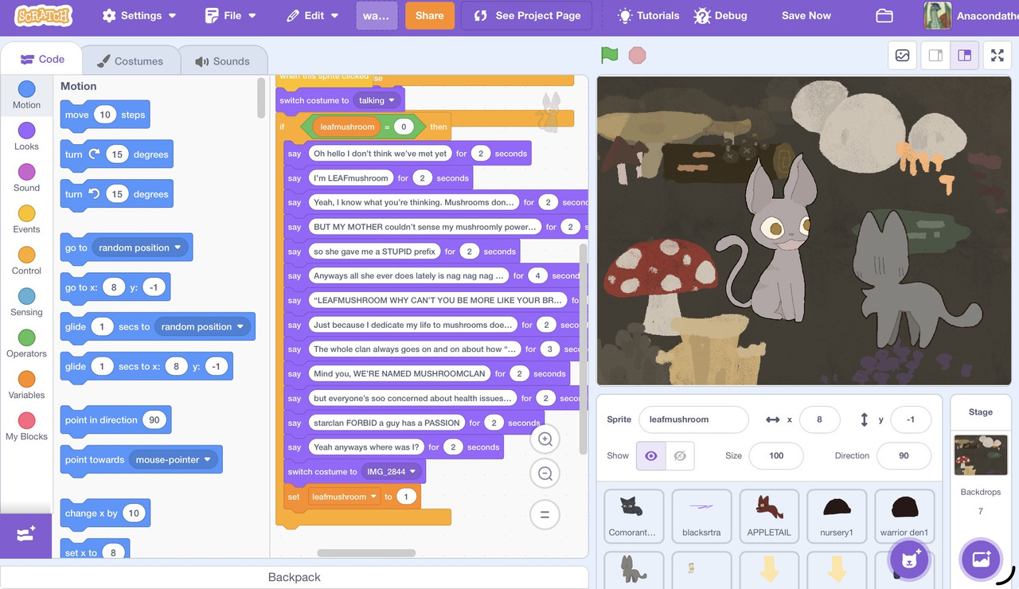Select the APPLETAIL sprite thumbnail
Screen dimensions: 1019x589
click(x=769, y=516)
